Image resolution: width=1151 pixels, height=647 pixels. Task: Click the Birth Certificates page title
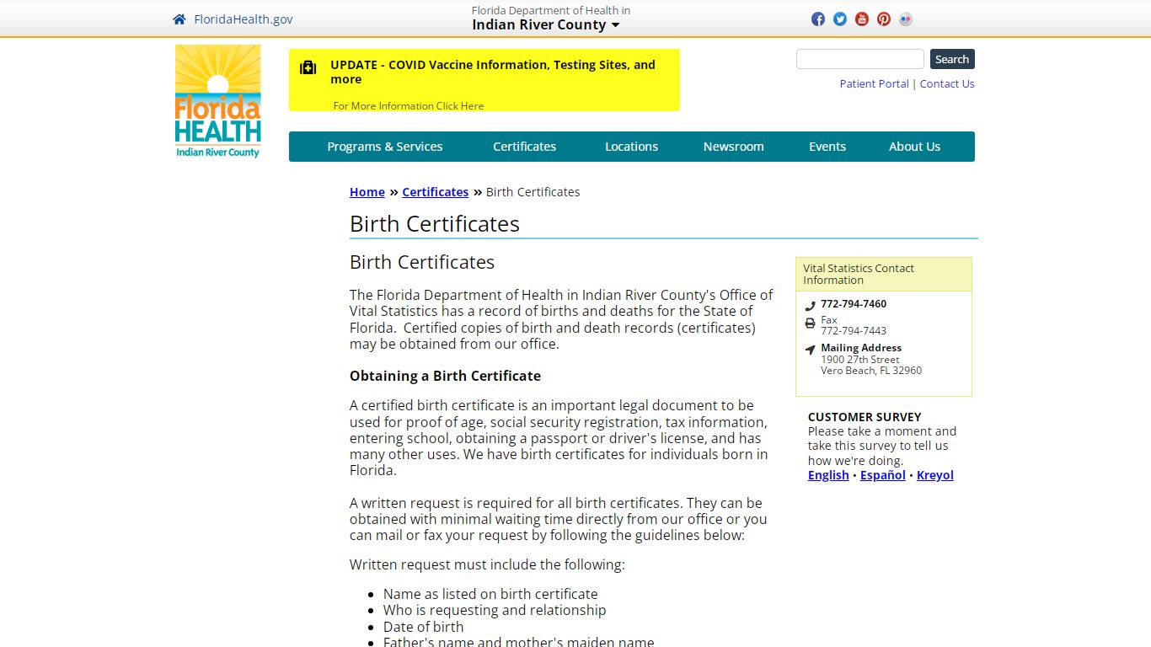point(435,224)
